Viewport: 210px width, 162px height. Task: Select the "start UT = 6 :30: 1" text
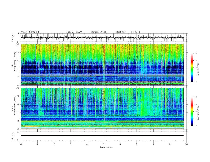(x=128, y=32)
